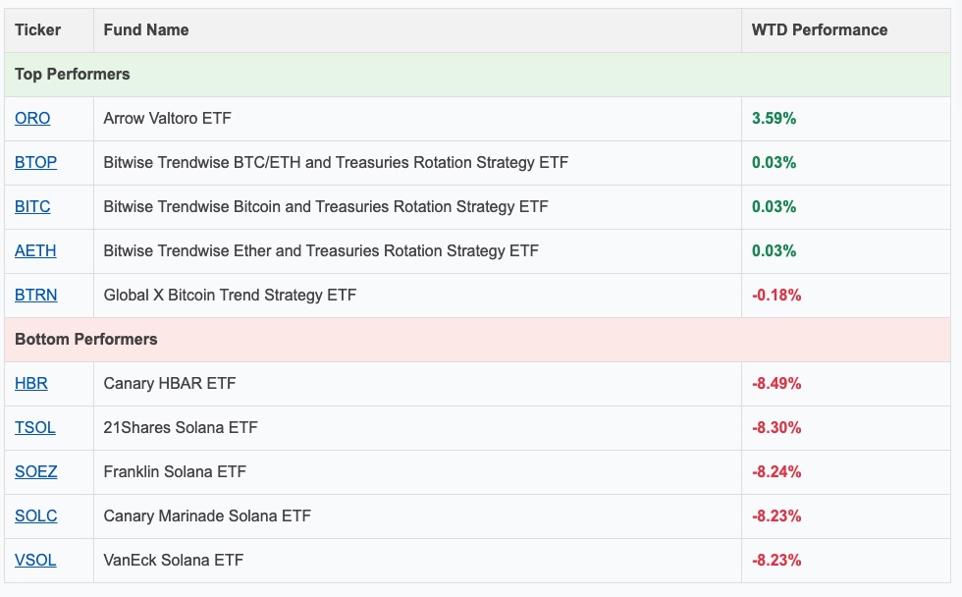
Task: Select the BTRN ticker link
Action: point(35,295)
